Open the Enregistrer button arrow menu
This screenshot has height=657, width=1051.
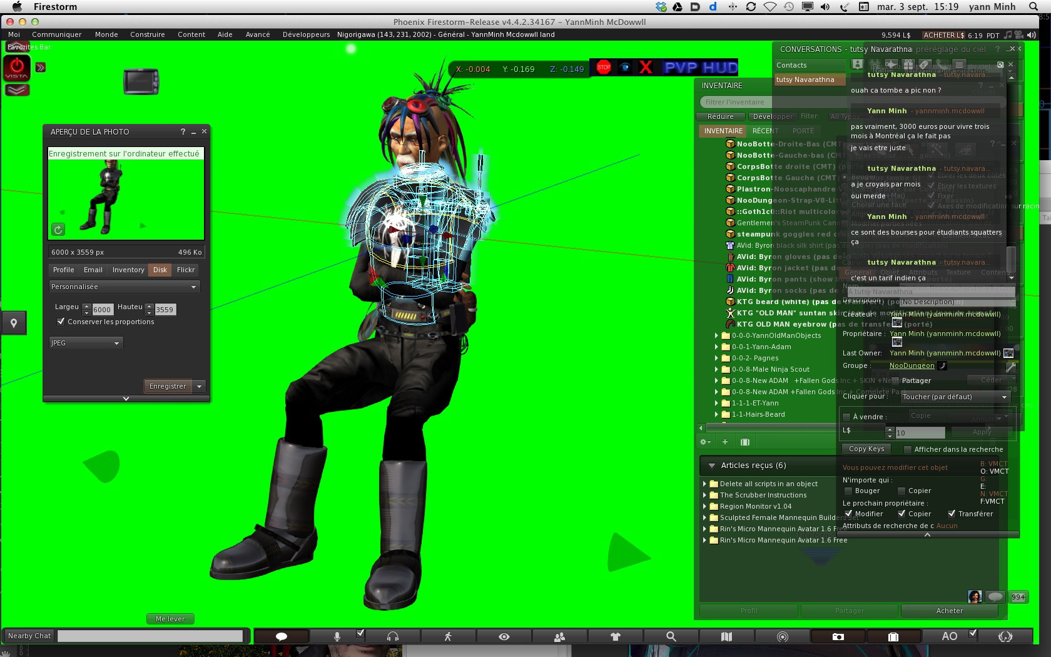pyautogui.click(x=200, y=386)
